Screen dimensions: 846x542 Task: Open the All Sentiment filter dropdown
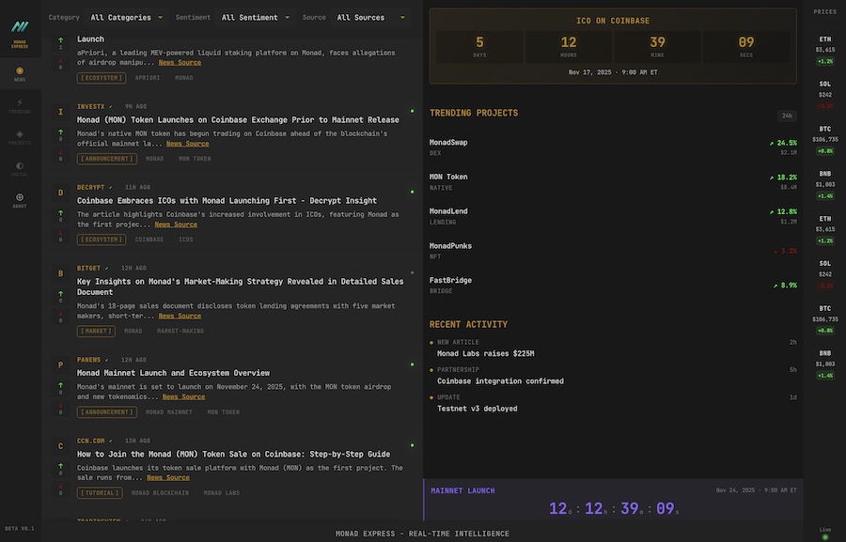[x=255, y=17]
